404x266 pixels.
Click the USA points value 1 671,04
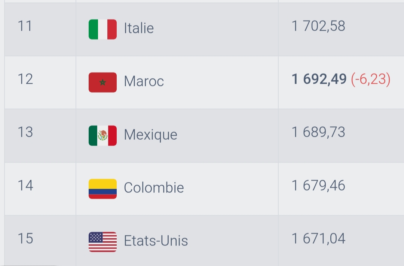click(318, 238)
